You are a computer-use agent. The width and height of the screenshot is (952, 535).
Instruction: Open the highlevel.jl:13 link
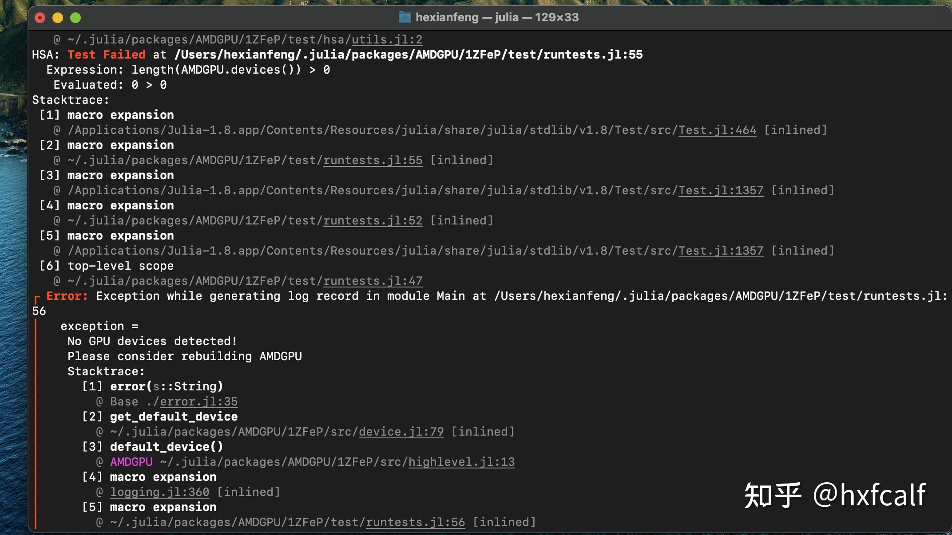point(461,462)
